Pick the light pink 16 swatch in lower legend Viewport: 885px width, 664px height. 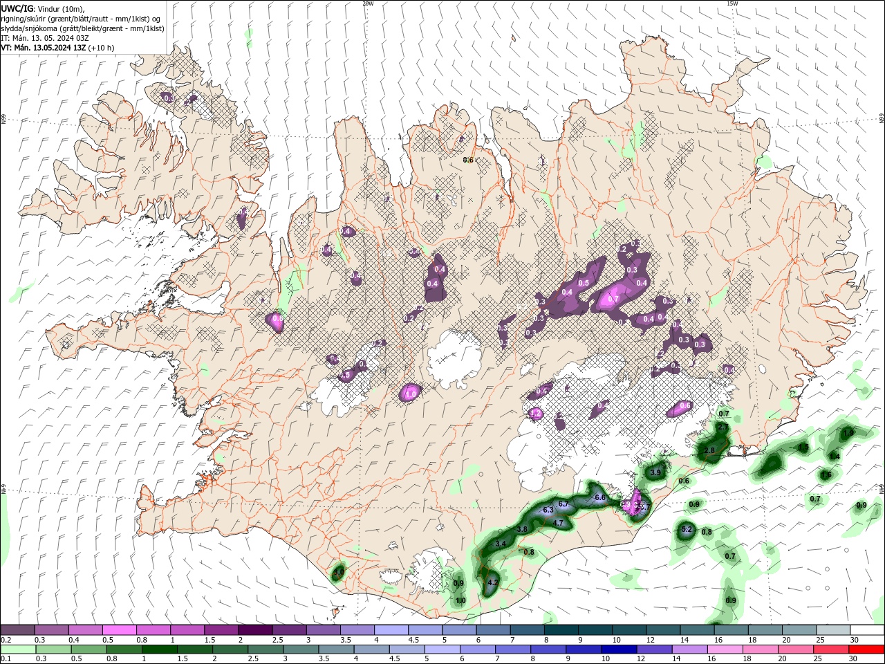pyautogui.click(x=725, y=649)
